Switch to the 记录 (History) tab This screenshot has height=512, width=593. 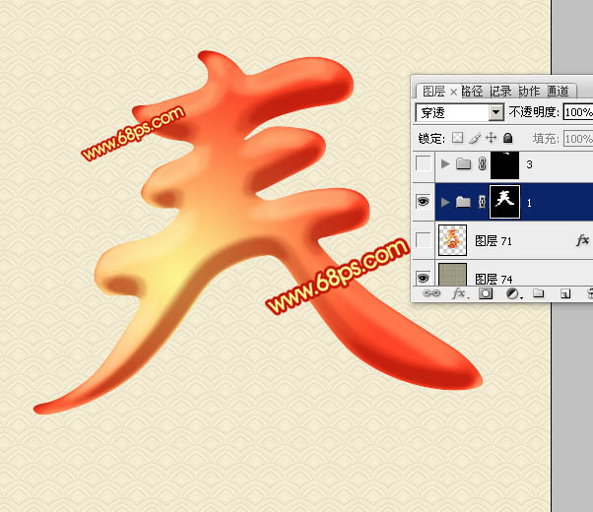[500, 92]
